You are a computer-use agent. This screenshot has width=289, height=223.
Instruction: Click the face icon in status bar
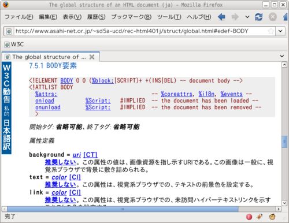tap(272, 217)
